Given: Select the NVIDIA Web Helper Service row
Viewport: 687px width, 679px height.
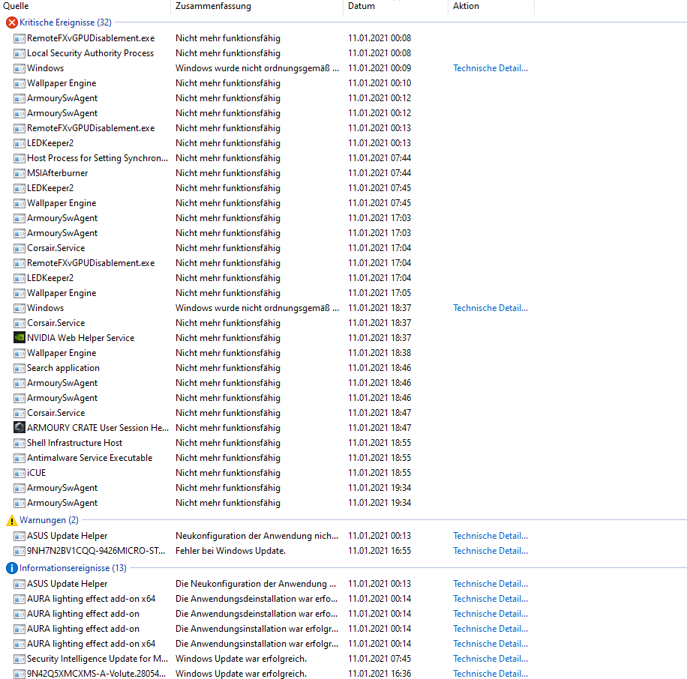Looking at the screenshot, I should tap(274, 338).
